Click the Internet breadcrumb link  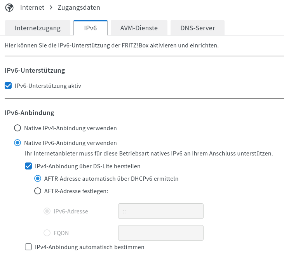(33, 7)
